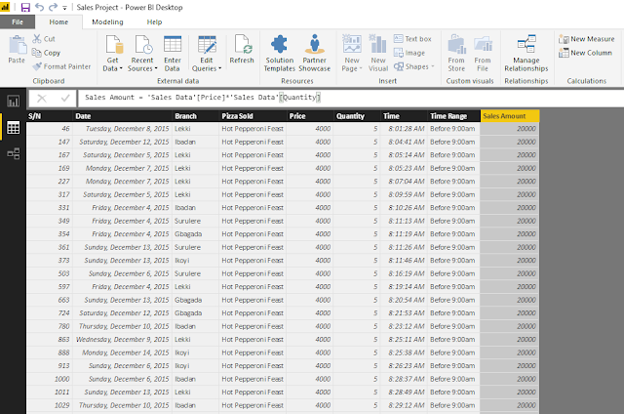Select the S/N column header
Image resolution: width=624 pixels, height=414 pixels.
click(50, 116)
